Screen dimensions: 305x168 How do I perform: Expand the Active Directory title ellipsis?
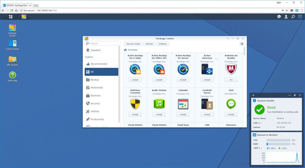tap(216, 58)
